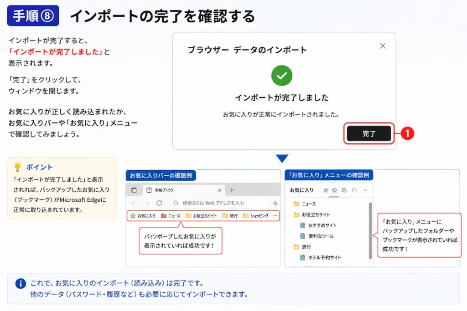
Task: Click the お気に入り title of the favorites menu
Action: coord(302,190)
